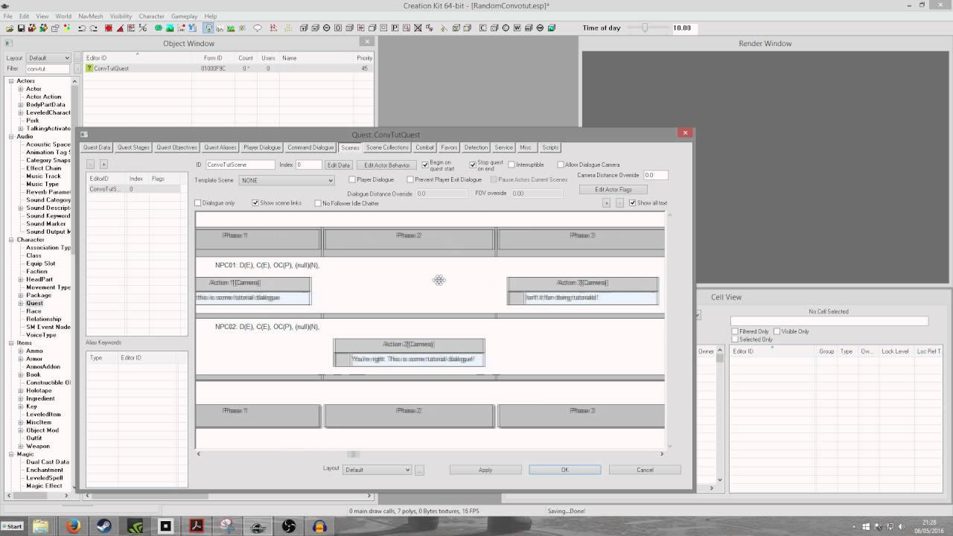Toggle the light bulb brightness icon
The width and height of the screenshot is (953, 536).
point(208,28)
